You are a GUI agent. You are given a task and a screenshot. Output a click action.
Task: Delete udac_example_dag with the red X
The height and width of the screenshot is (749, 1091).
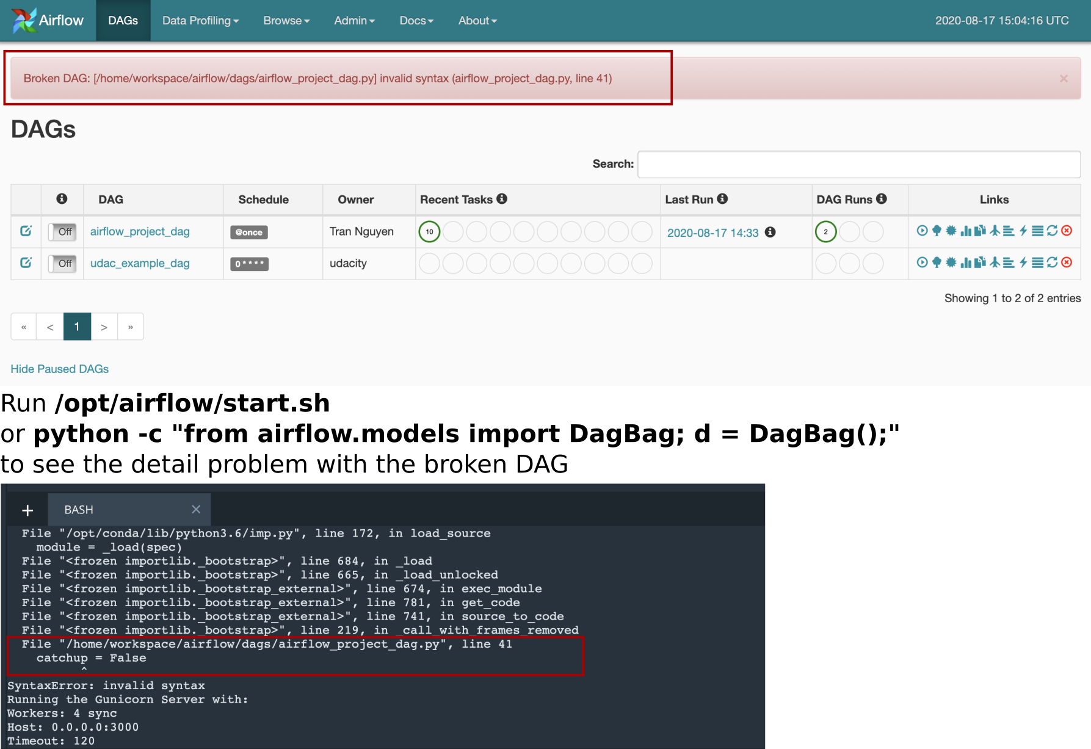click(x=1067, y=262)
